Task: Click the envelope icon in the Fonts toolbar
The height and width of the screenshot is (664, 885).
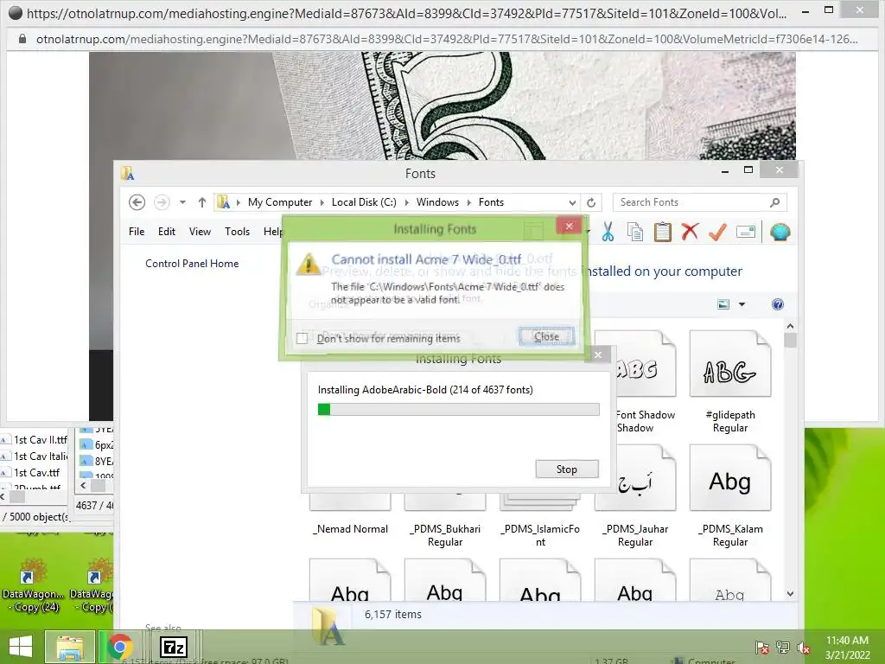Action: tap(746, 232)
